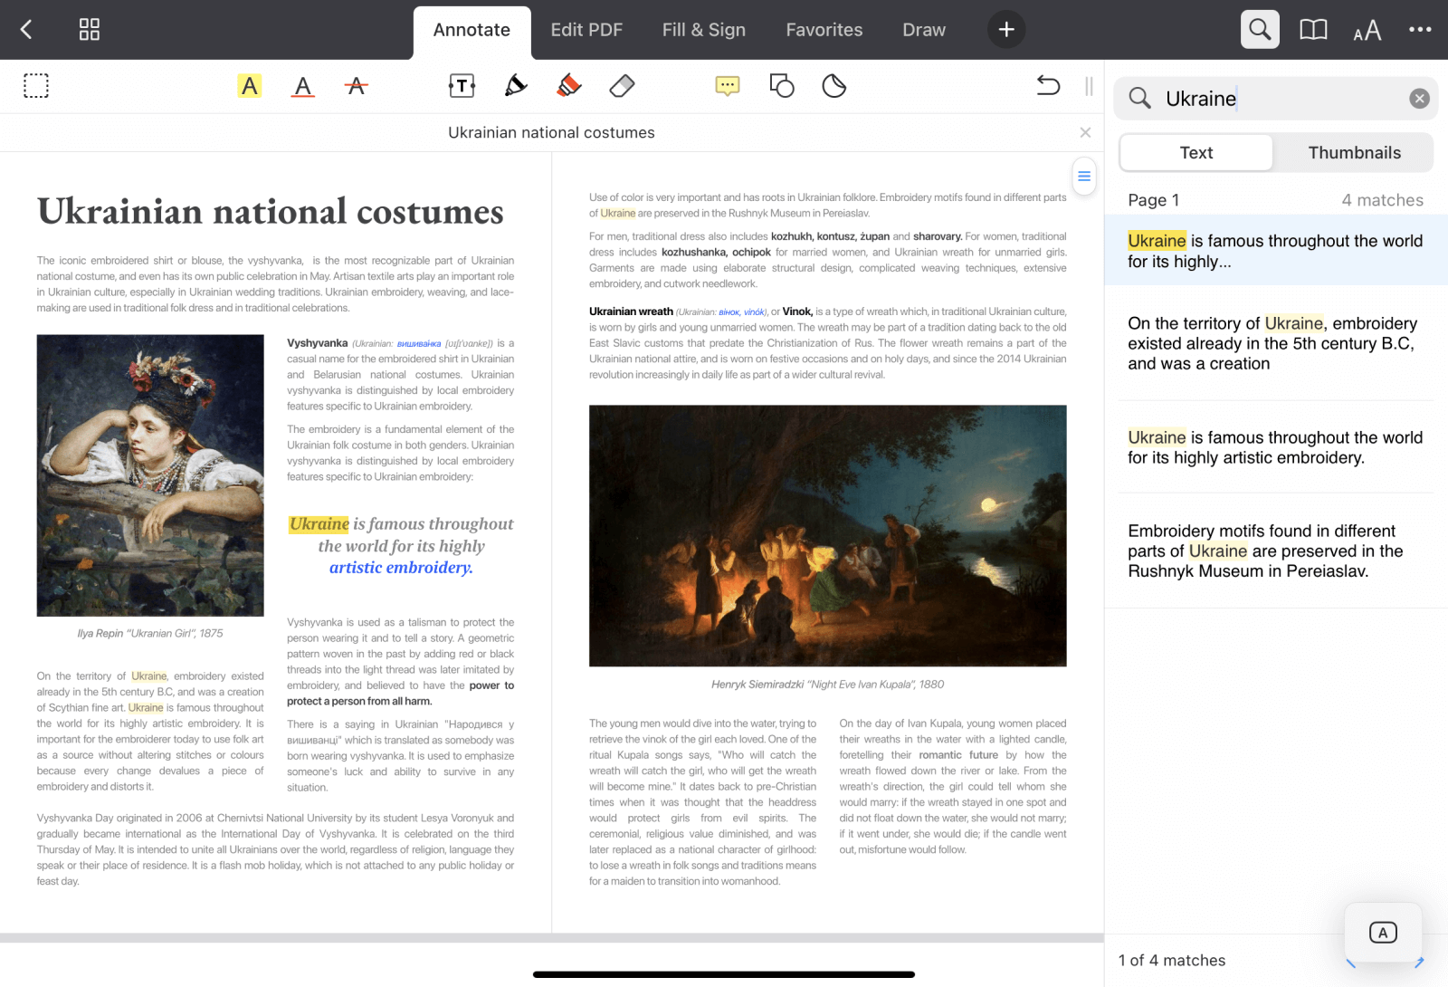The width and height of the screenshot is (1448, 987).
Task: Open the more options ellipsis menu
Action: 1420,30
